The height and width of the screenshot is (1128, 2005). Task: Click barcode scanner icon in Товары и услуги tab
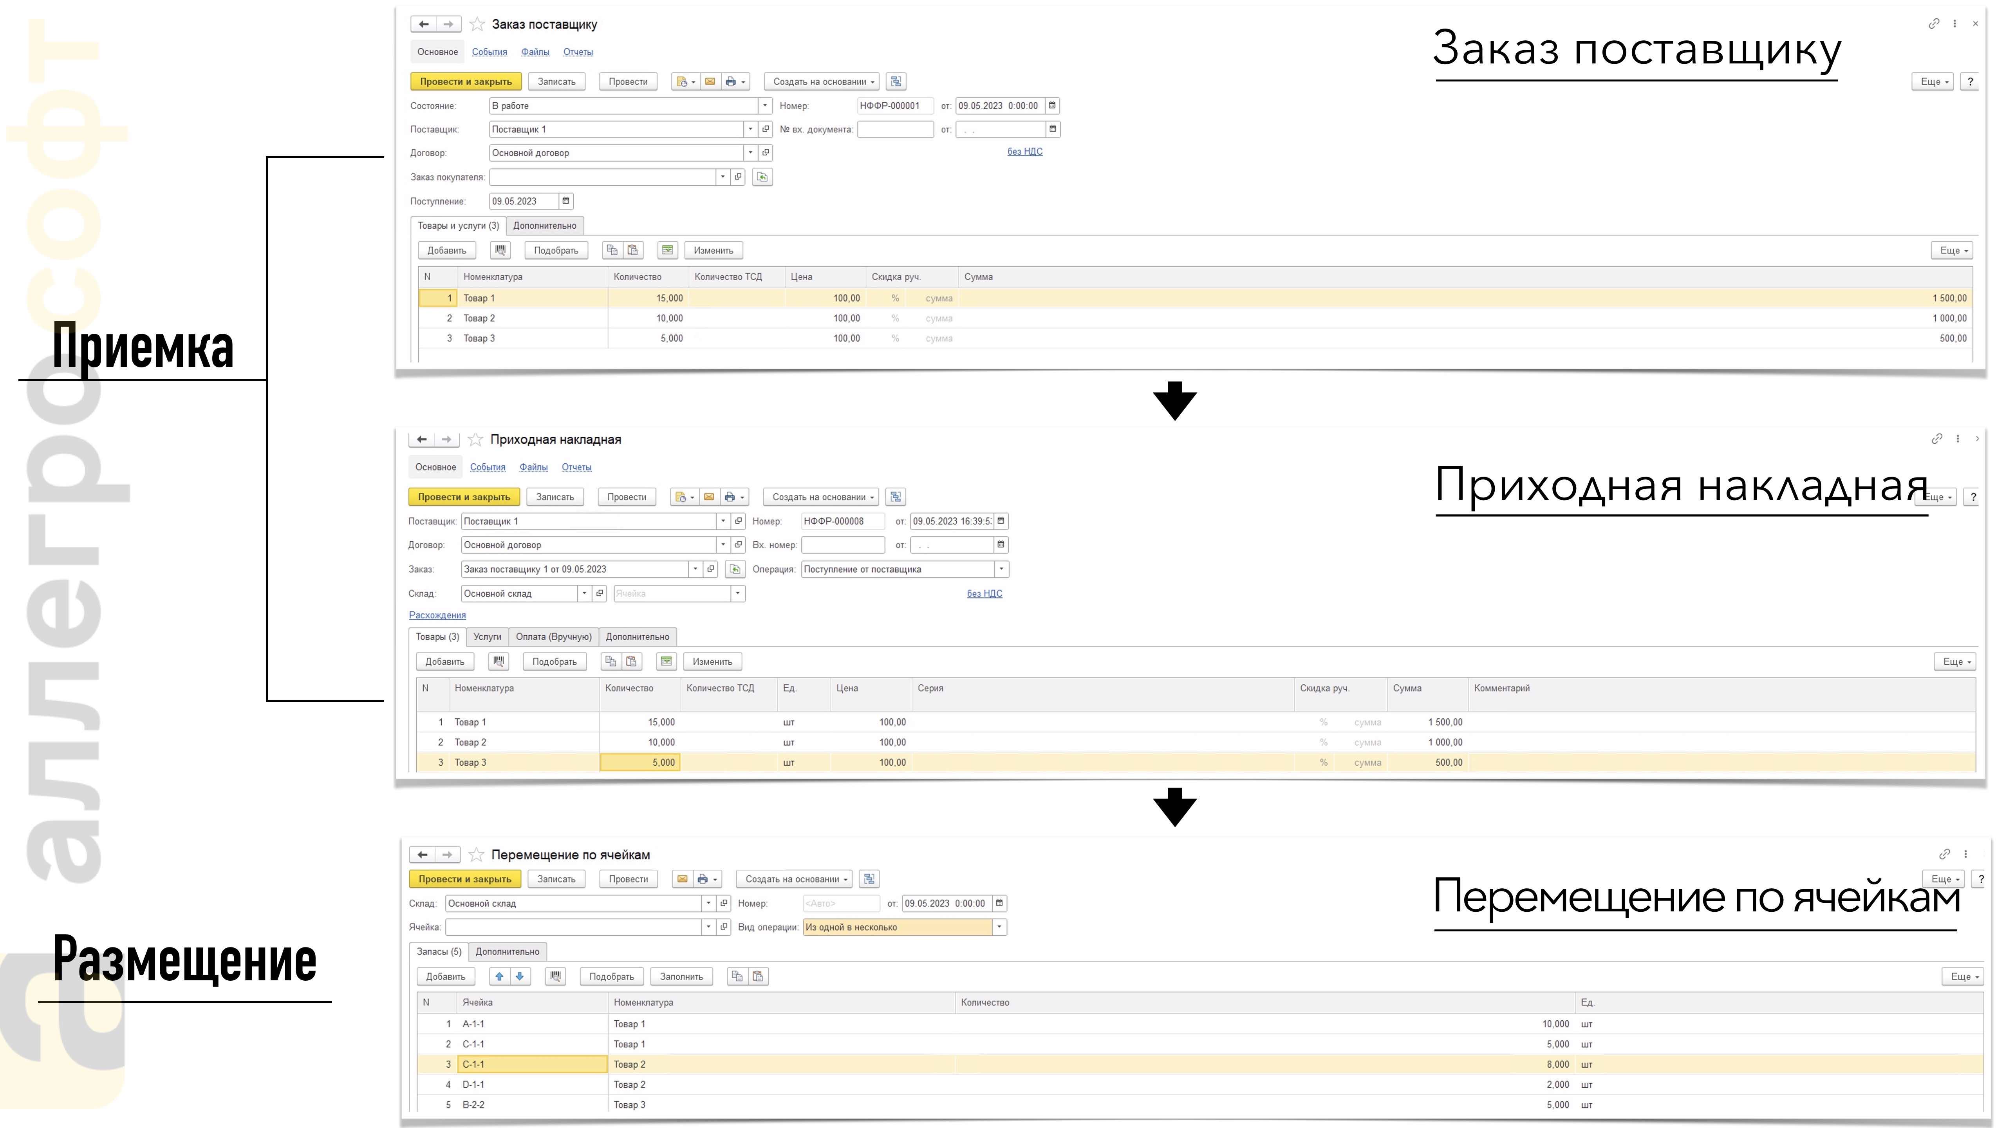coord(500,251)
